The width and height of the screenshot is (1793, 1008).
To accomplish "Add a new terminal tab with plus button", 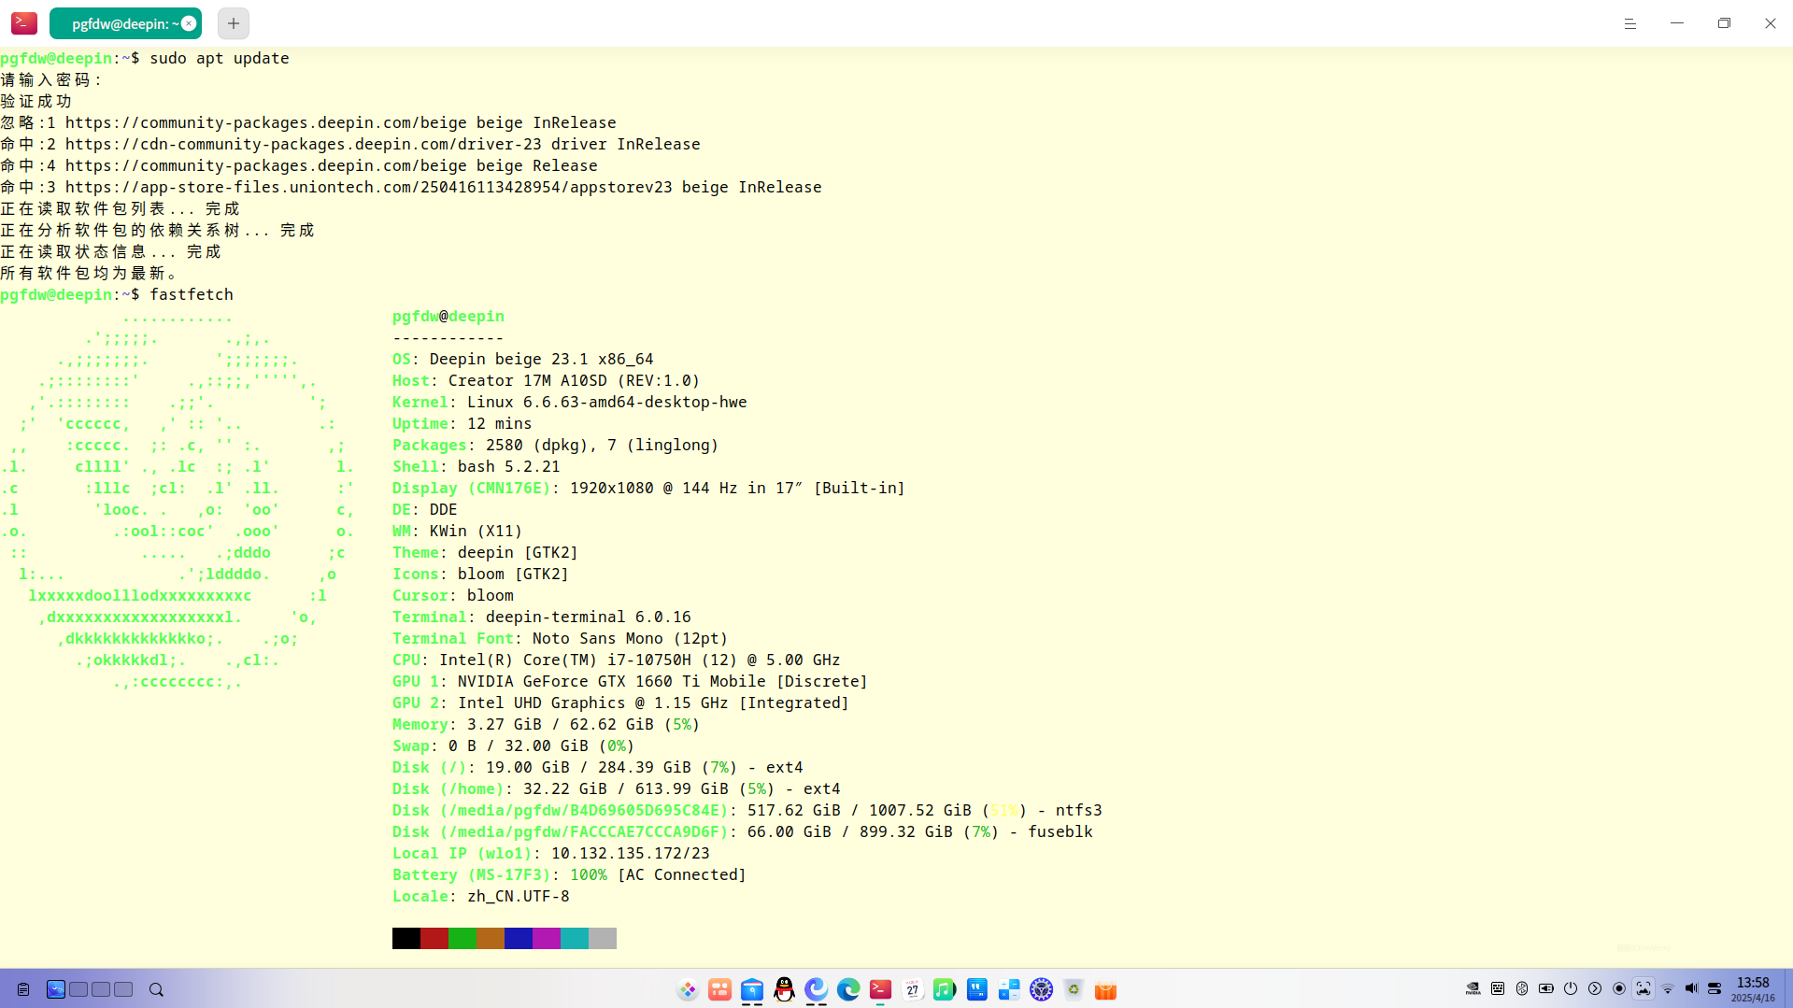I will pyautogui.click(x=234, y=23).
